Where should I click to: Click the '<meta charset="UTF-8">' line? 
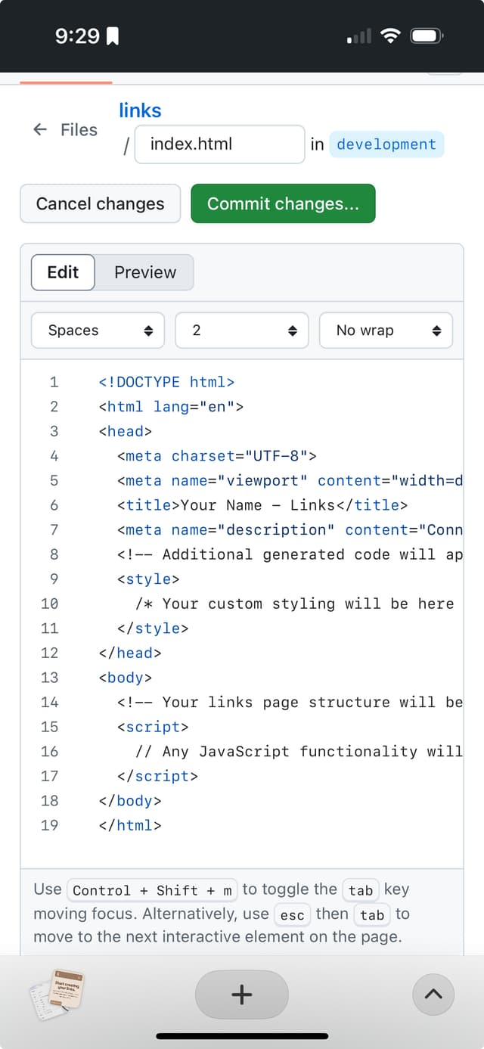(x=216, y=455)
